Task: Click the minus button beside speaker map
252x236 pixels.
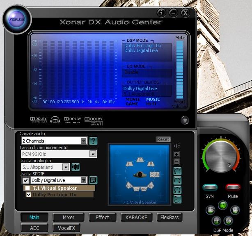Action: [x=176, y=162]
